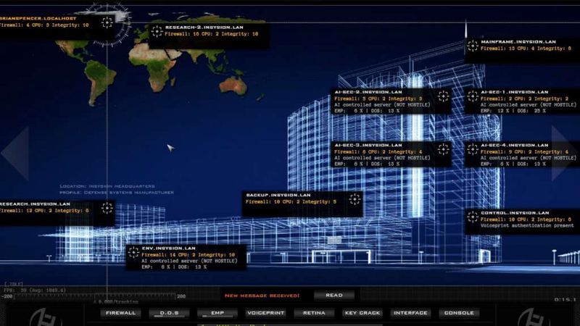Click 'Firewall: 14 CPU: 2 Integrity: 10' stats

pyautogui.click(x=188, y=255)
